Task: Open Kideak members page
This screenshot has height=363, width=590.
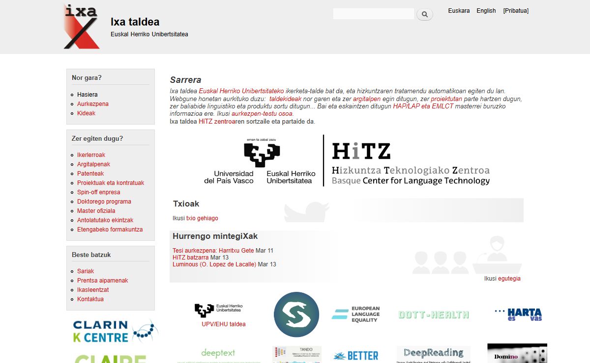Action: 86,113
